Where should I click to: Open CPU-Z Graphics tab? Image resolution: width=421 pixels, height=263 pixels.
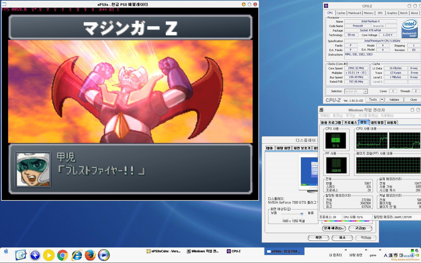[x=392, y=13]
